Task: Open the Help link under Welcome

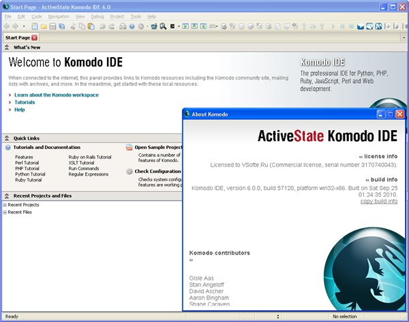Action: [19, 110]
